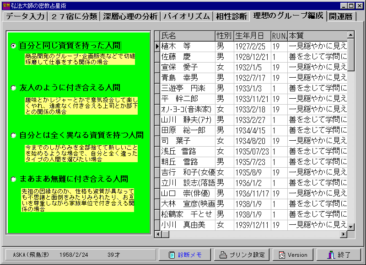The image size is (366, 265).
Task: Click row selector beside 植木 等
Action: [x=157, y=47]
